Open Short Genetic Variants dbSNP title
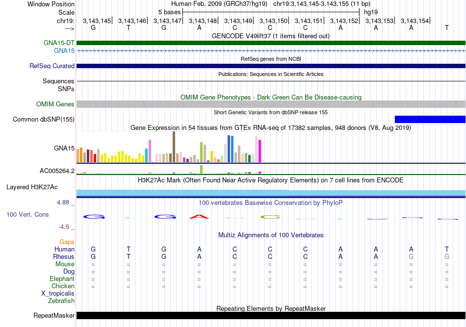Image resolution: width=466 pixels, height=327 pixels. point(271,113)
